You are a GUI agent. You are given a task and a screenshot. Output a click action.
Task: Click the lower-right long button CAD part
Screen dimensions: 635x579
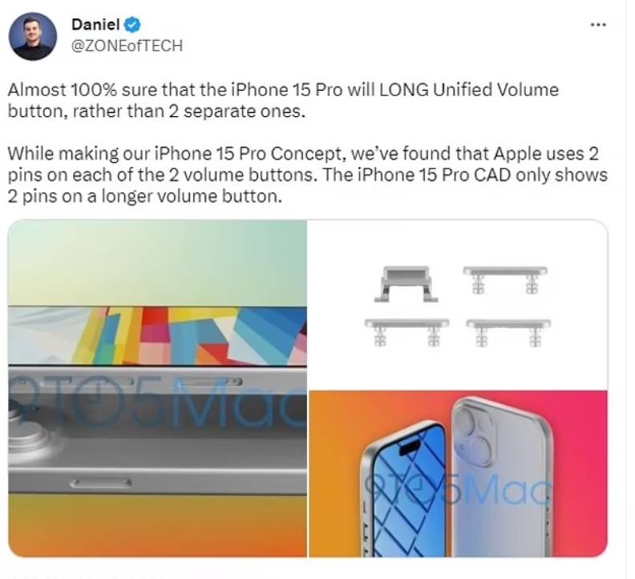[x=508, y=333]
